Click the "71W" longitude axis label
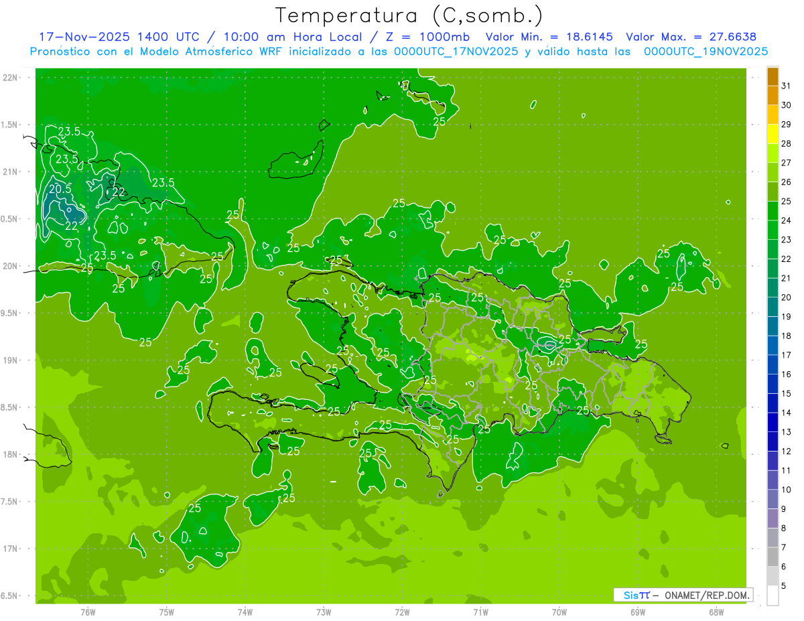This screenshot has width=804, height=621. 480,612
